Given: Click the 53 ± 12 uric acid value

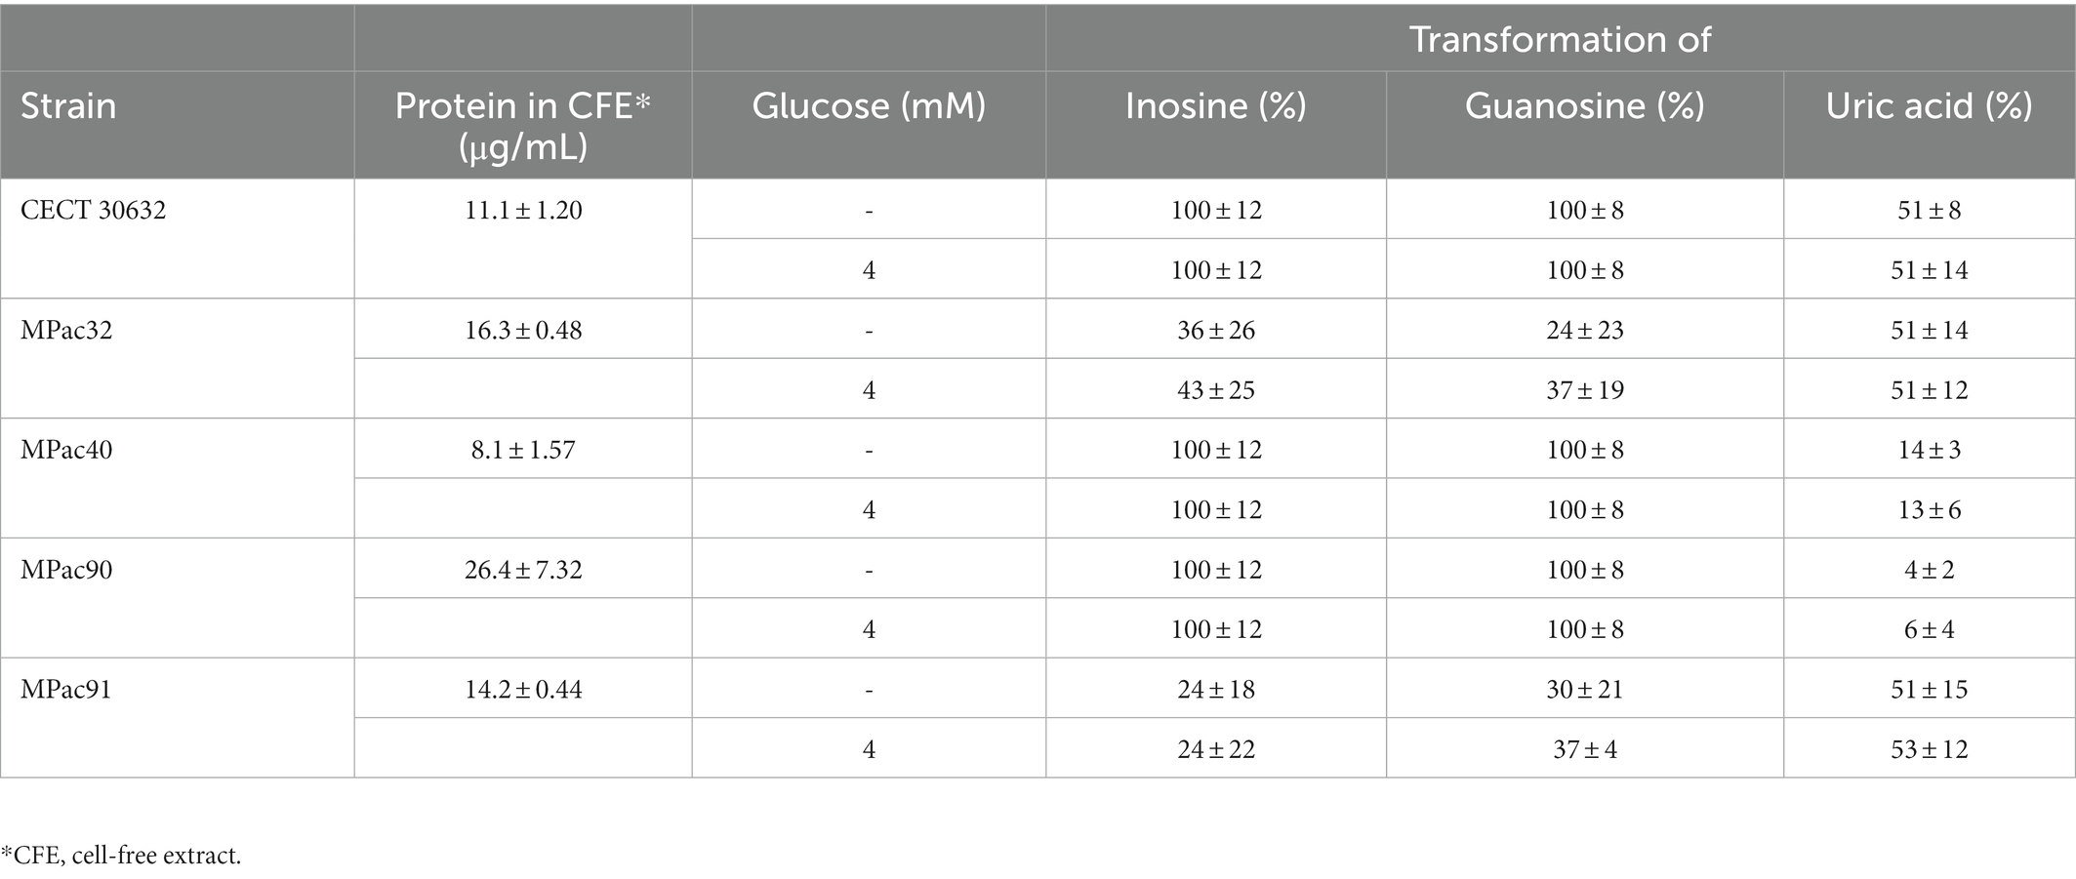Looking at the screenshot, I should (x=1930, y=749).
